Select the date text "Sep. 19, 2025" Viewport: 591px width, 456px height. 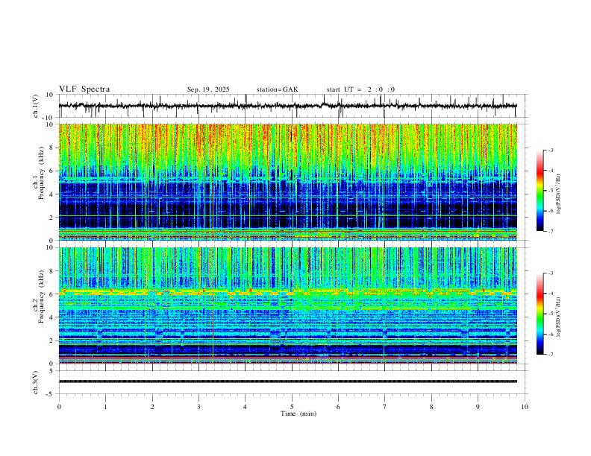[x=208, y=89]
